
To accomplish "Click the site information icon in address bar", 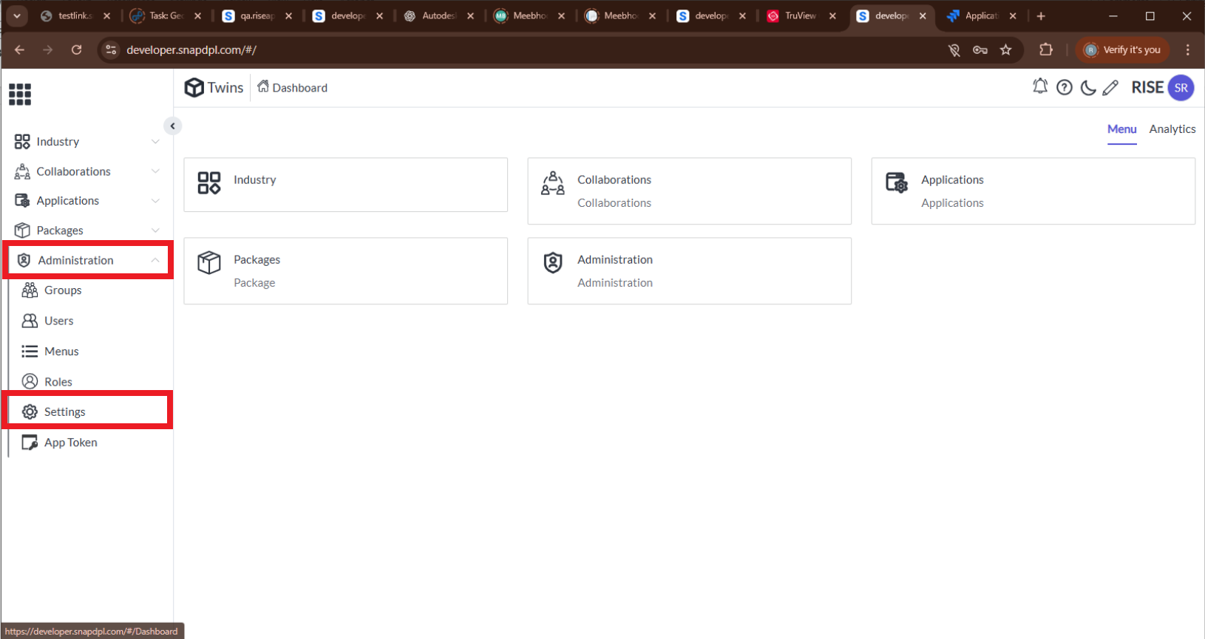I will tap(111, 49).
